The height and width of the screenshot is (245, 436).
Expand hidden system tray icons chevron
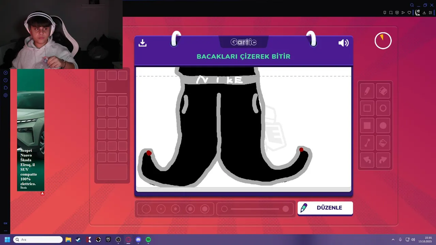393,240
